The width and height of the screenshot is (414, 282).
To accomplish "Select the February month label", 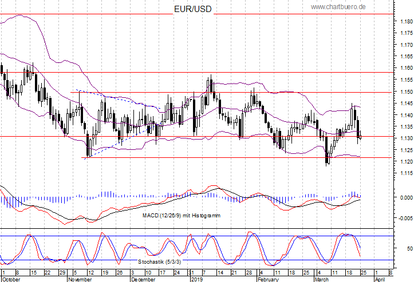I will pyautogui.click(x=268, y=279).
